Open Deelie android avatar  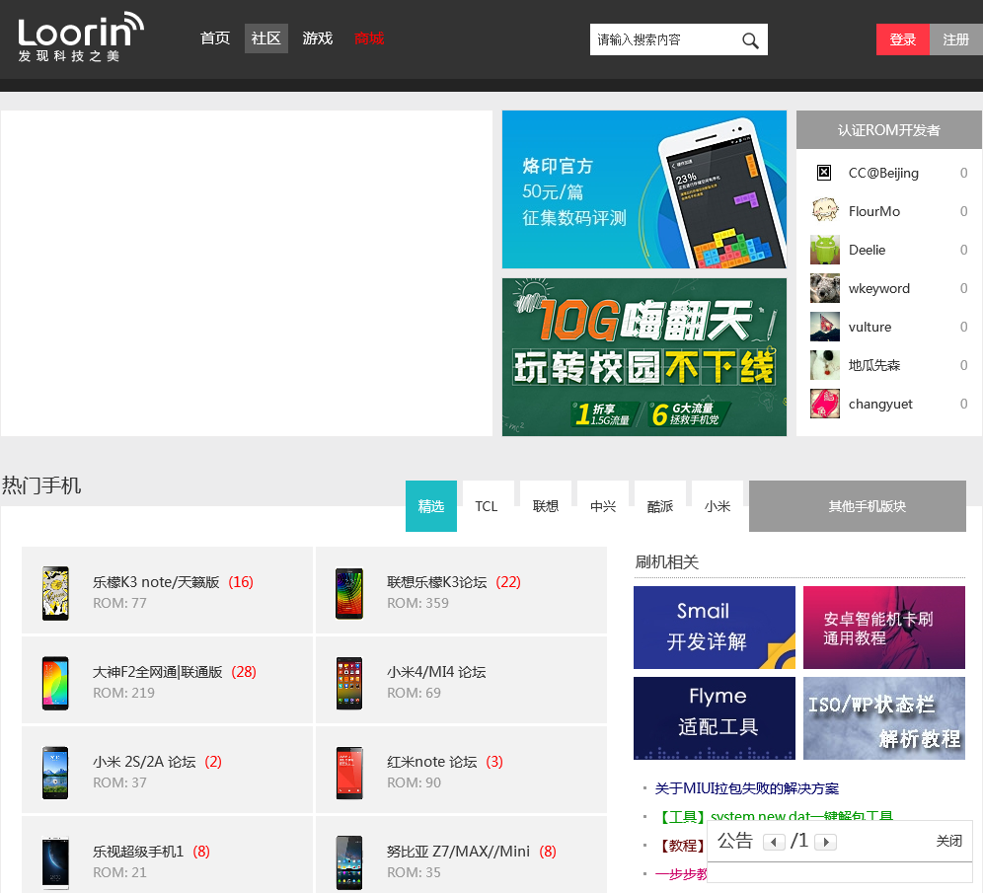click(825, 250)
